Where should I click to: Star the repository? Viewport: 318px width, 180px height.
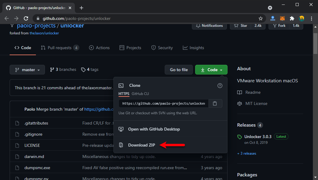(x=240, y=26)
